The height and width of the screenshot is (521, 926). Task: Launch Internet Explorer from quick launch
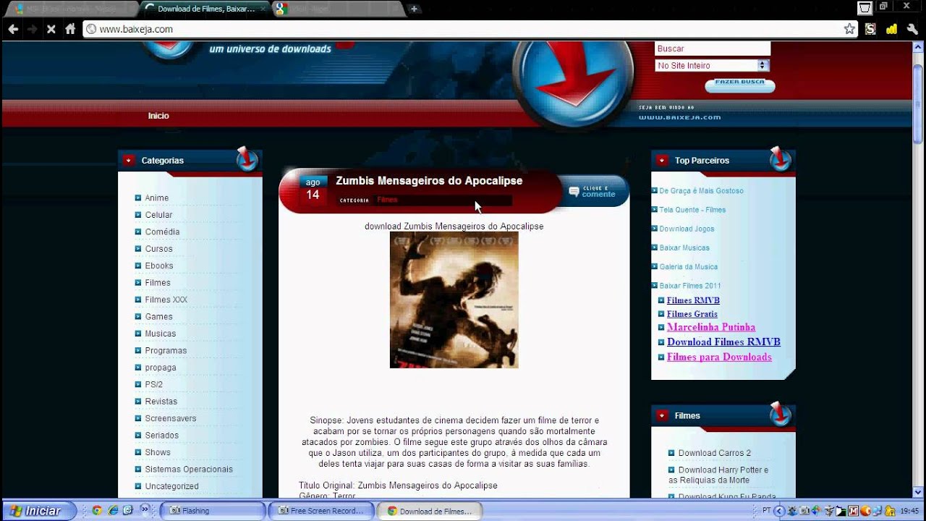tap(113, 511)
